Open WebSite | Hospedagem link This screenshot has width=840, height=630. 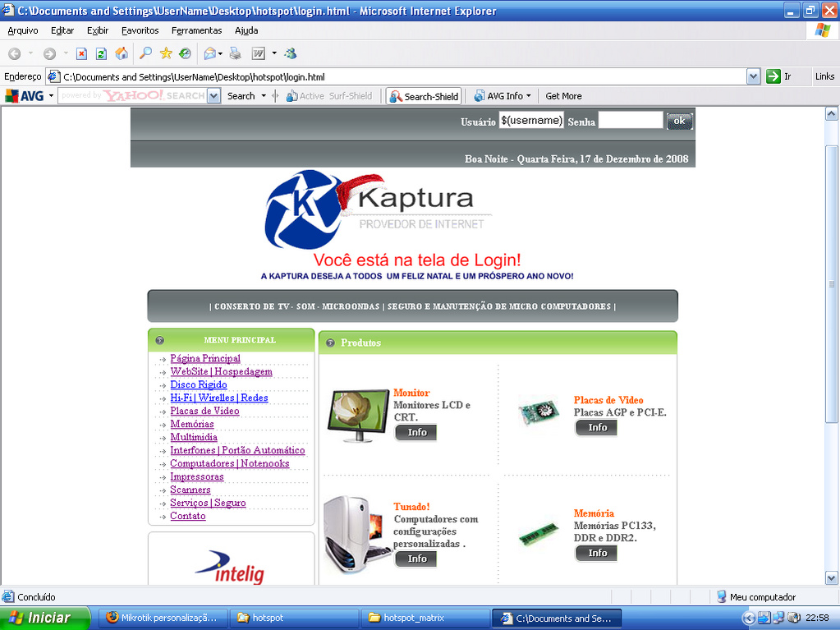tap(221, 371)
